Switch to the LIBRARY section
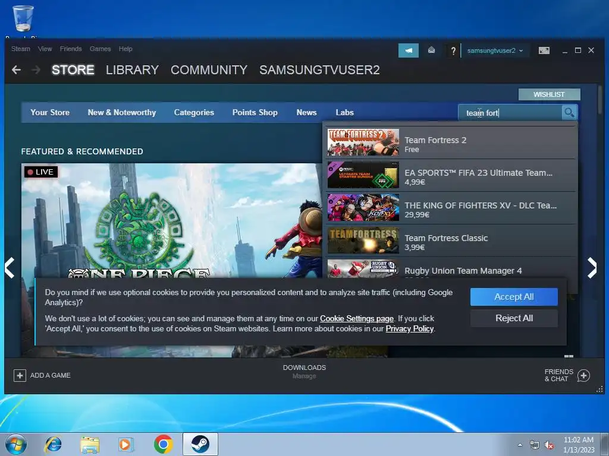609x456 pixels. (x=132, y=70)
